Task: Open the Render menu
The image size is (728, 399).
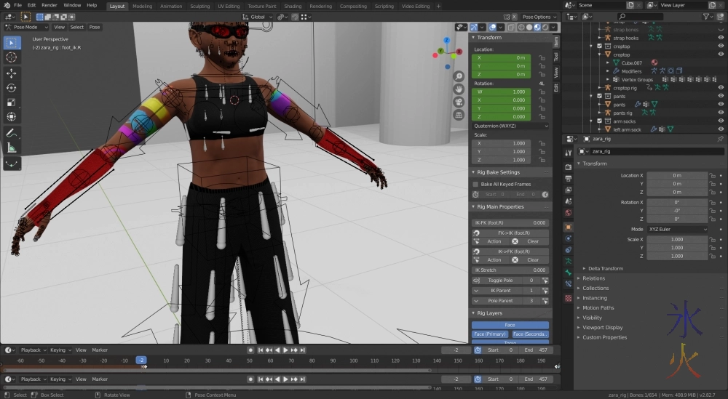Action: pos(50,5)
